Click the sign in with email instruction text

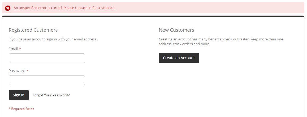point(53,39)
